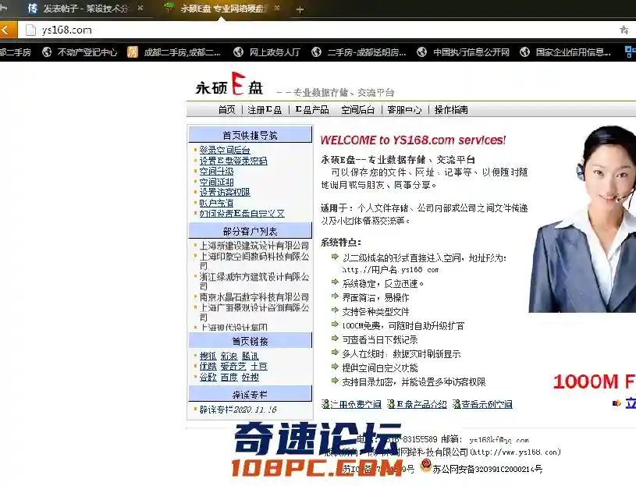Open 网上政务大厅 bookmark

[267, 52]
